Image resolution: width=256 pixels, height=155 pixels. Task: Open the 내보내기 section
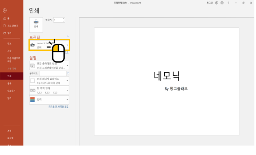coord(11,91)
